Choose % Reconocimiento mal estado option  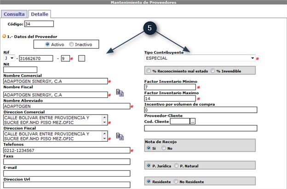(x=149, y=71)
